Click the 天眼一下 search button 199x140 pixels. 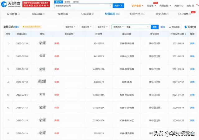118,6
